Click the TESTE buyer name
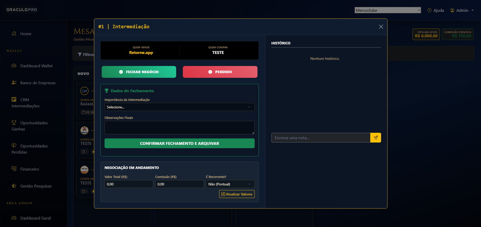The width and height of the screenshot is (481, 227). (218, 52)
